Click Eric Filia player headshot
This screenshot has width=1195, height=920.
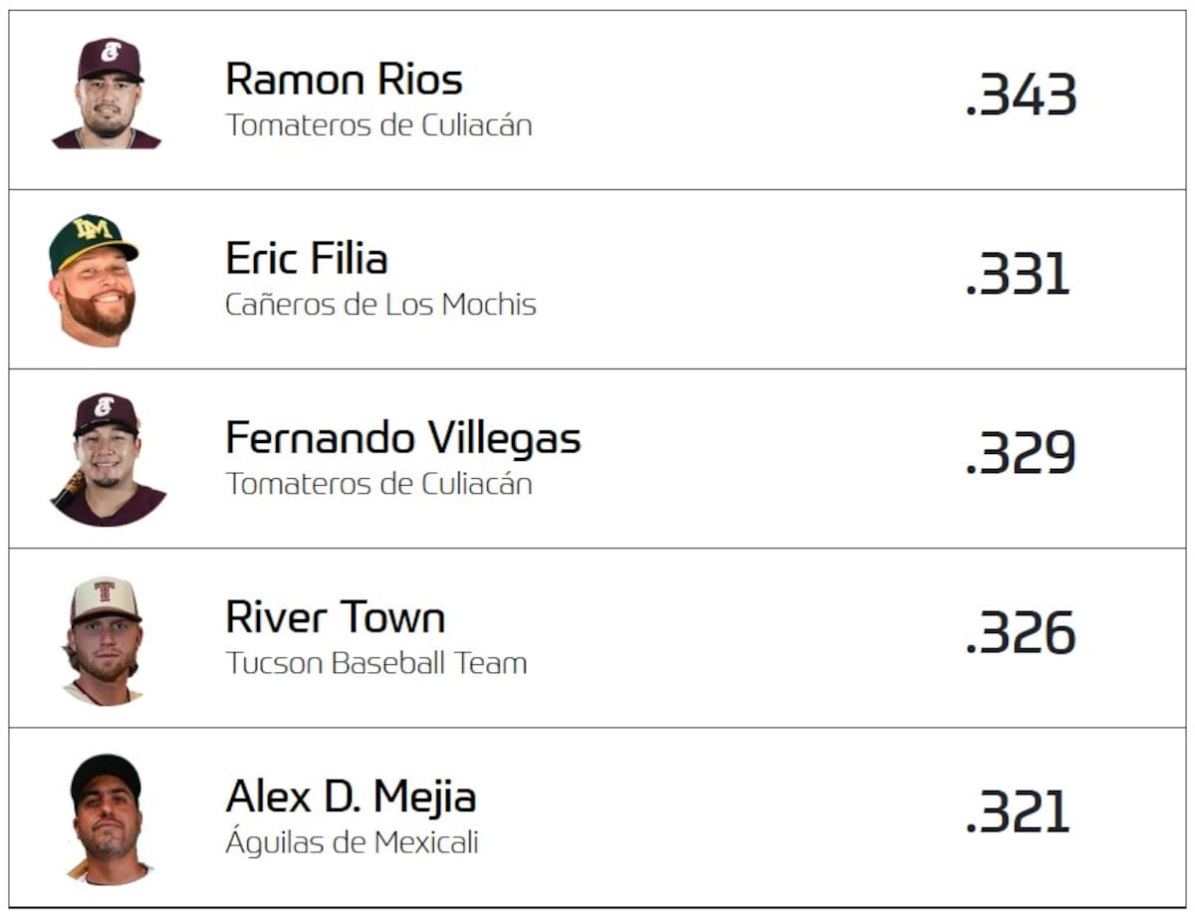coord(94,280)
